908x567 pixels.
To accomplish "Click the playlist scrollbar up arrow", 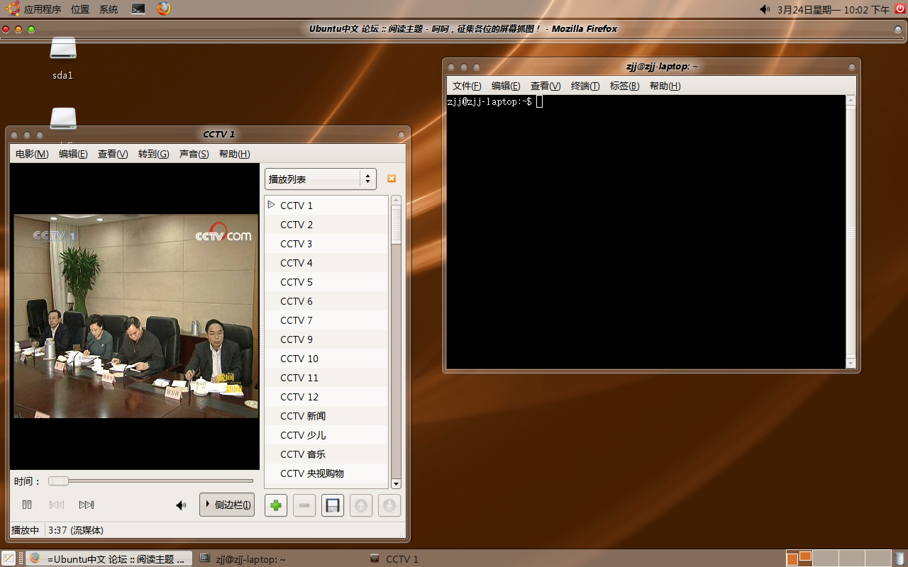I will tap(396, 201).
